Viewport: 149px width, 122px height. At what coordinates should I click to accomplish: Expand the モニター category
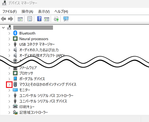click(9, 90)
